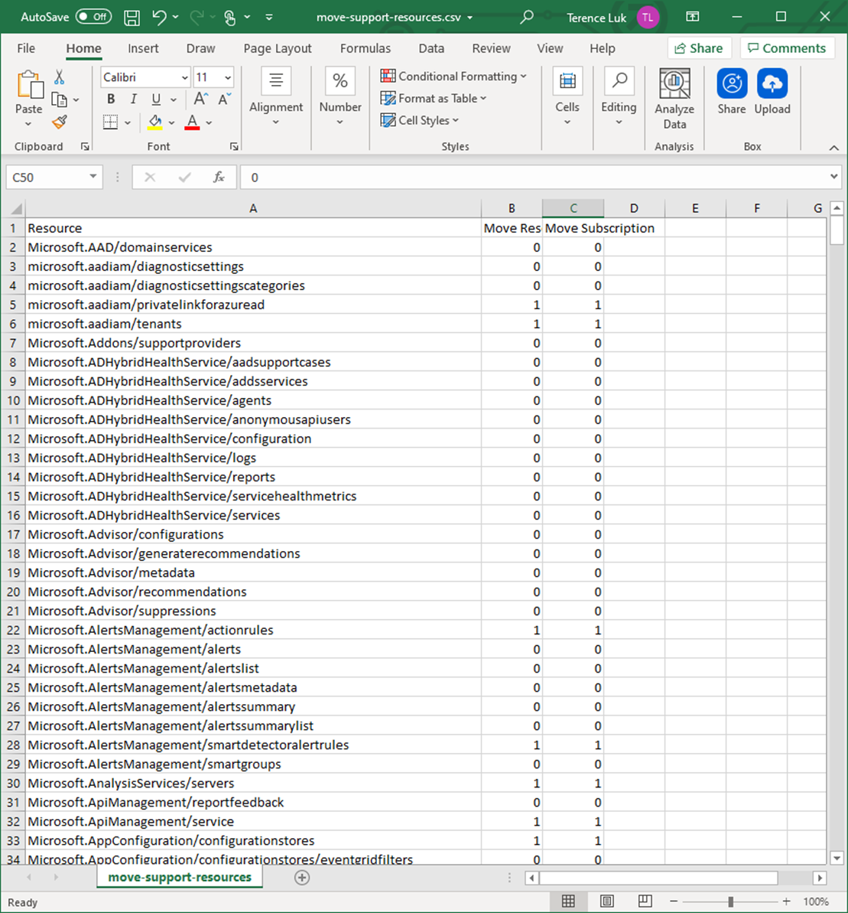The height and width of the screenshot is (913, 848).
Task: Toggle the AutoSave switch
Action: pos(93,17)
